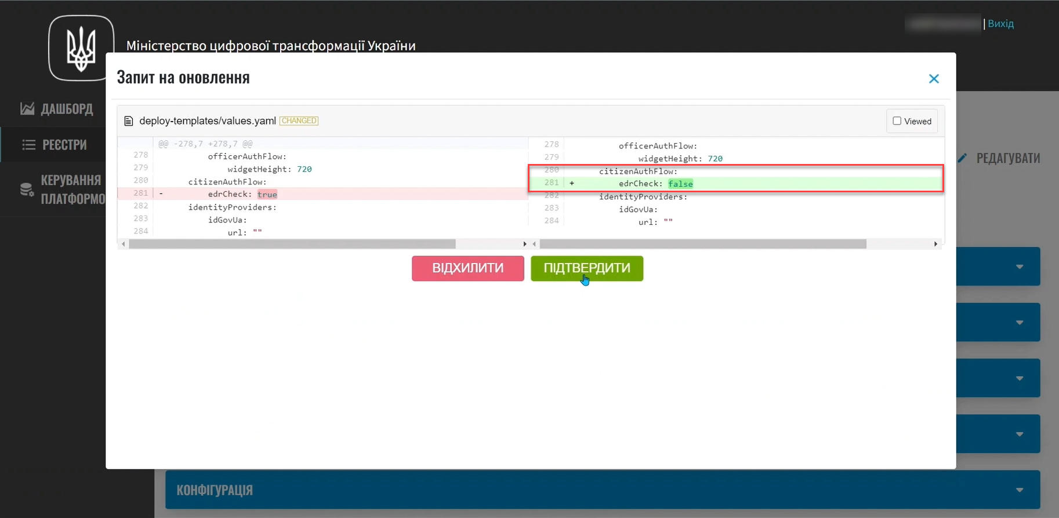Expand the fourth blue section behind the dialog
Screen dimensions: 1059x518
pyautogui.click(x=998, y=433)
